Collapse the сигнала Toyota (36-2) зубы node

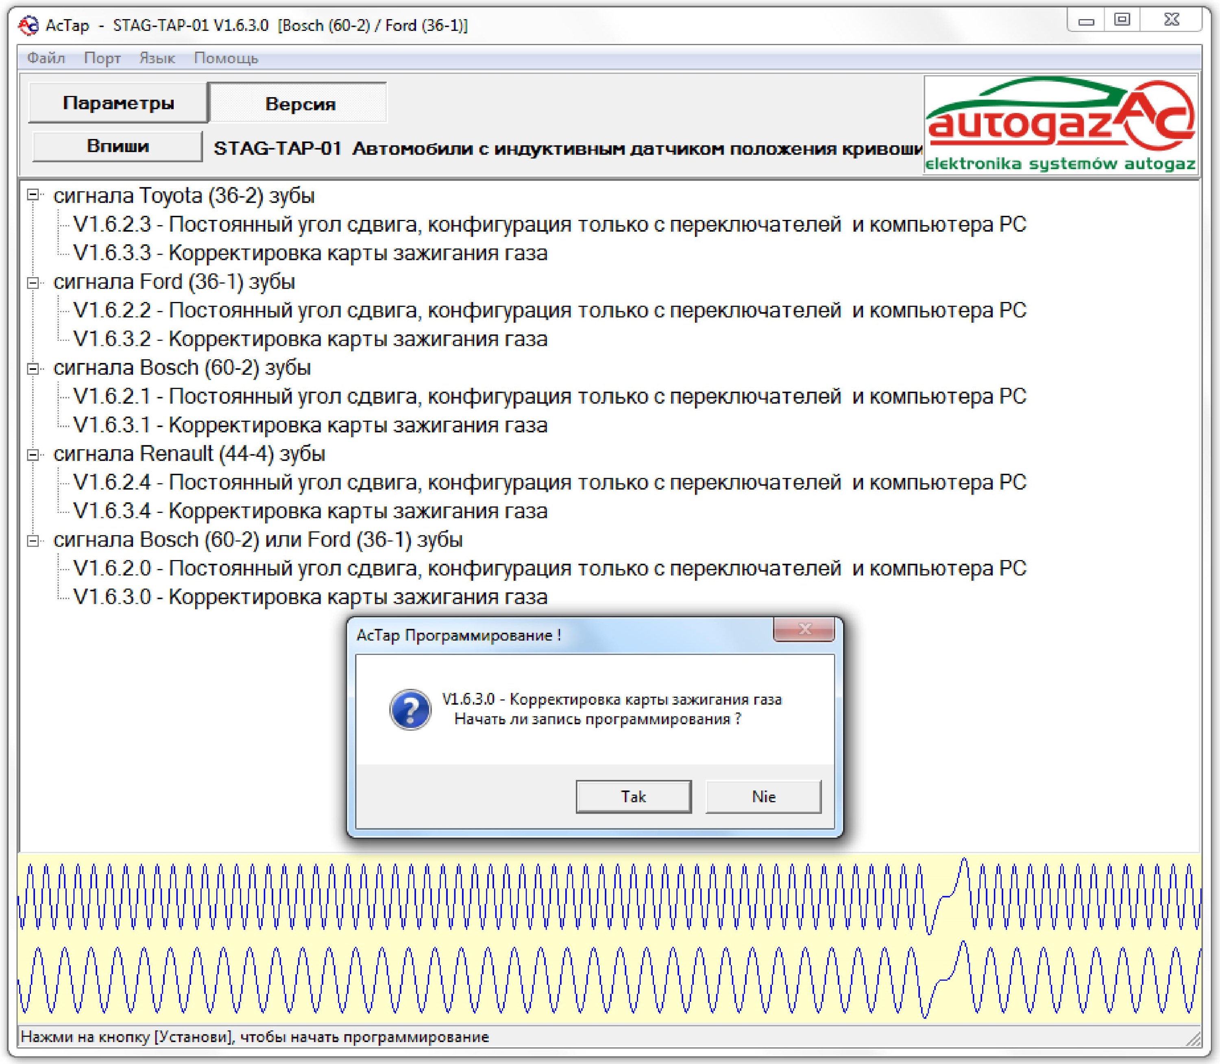coord(33,195)
